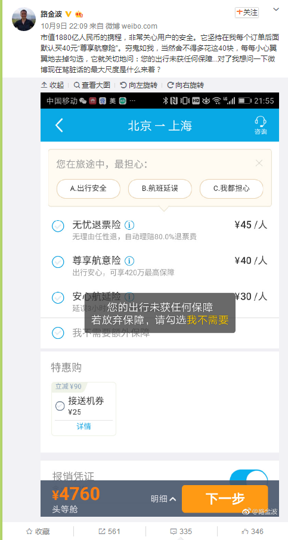The image size is (288, 540).
Task: Open the 咨询 headset support icon
Action: click(261, 125)
